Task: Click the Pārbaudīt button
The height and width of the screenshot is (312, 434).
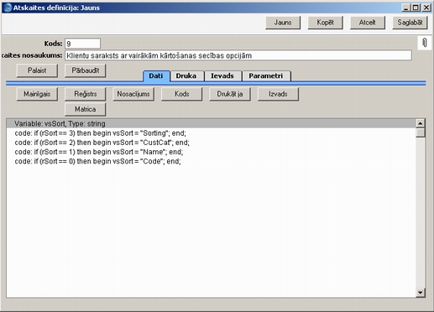Action: pyautogui.click(x=86, y=70)
